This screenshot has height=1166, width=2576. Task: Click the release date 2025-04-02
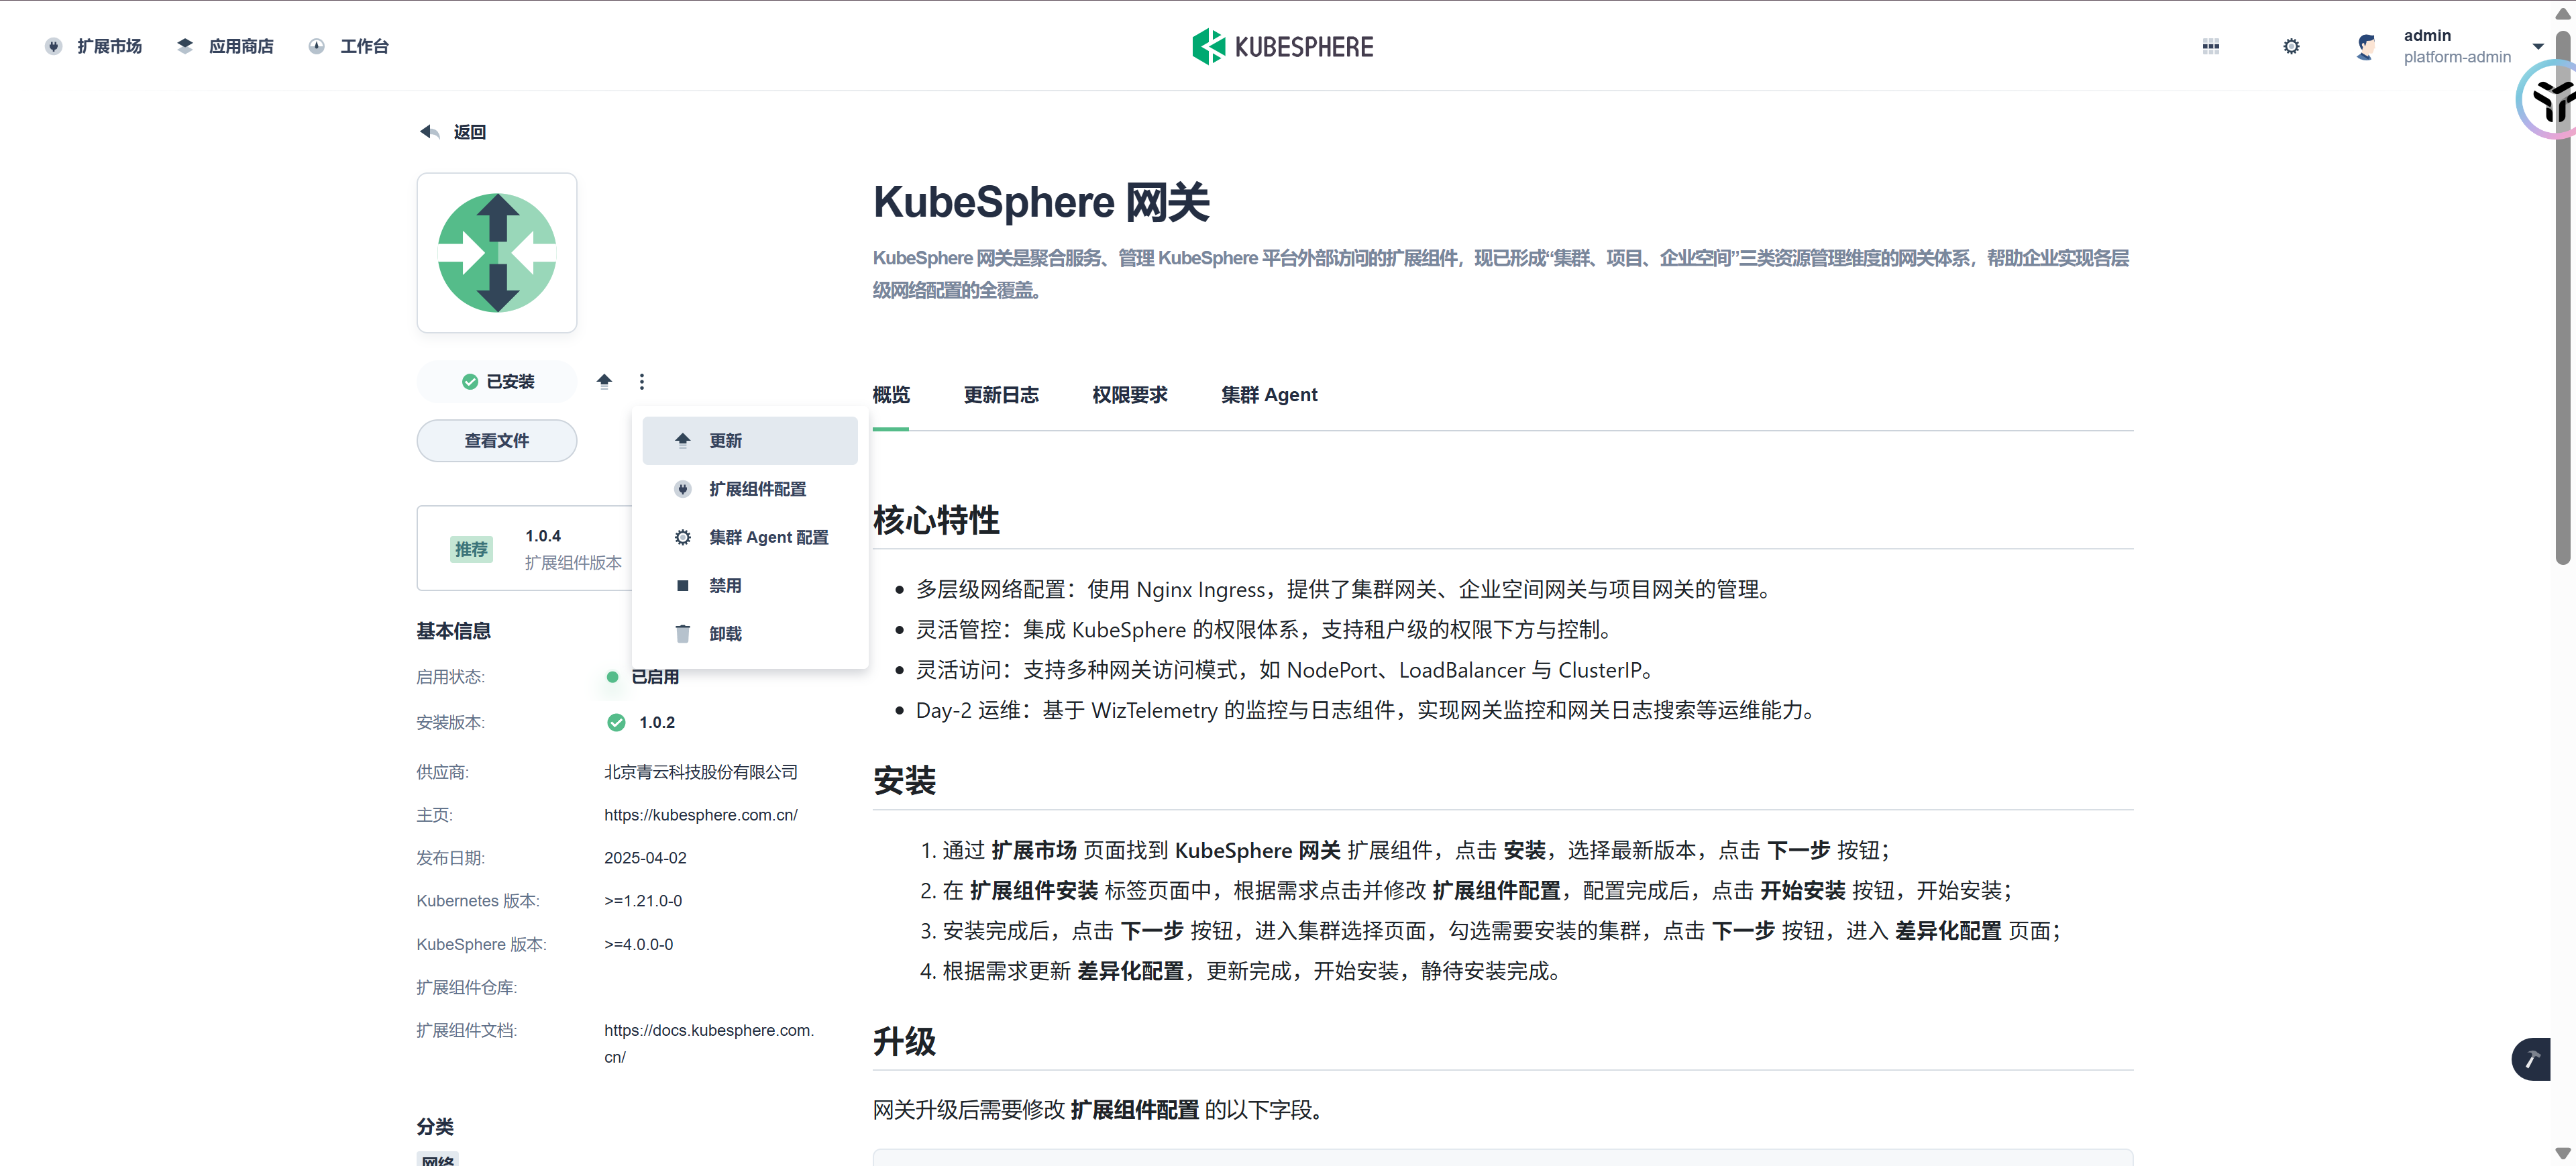pyautogui.click(x=645, y=858)
